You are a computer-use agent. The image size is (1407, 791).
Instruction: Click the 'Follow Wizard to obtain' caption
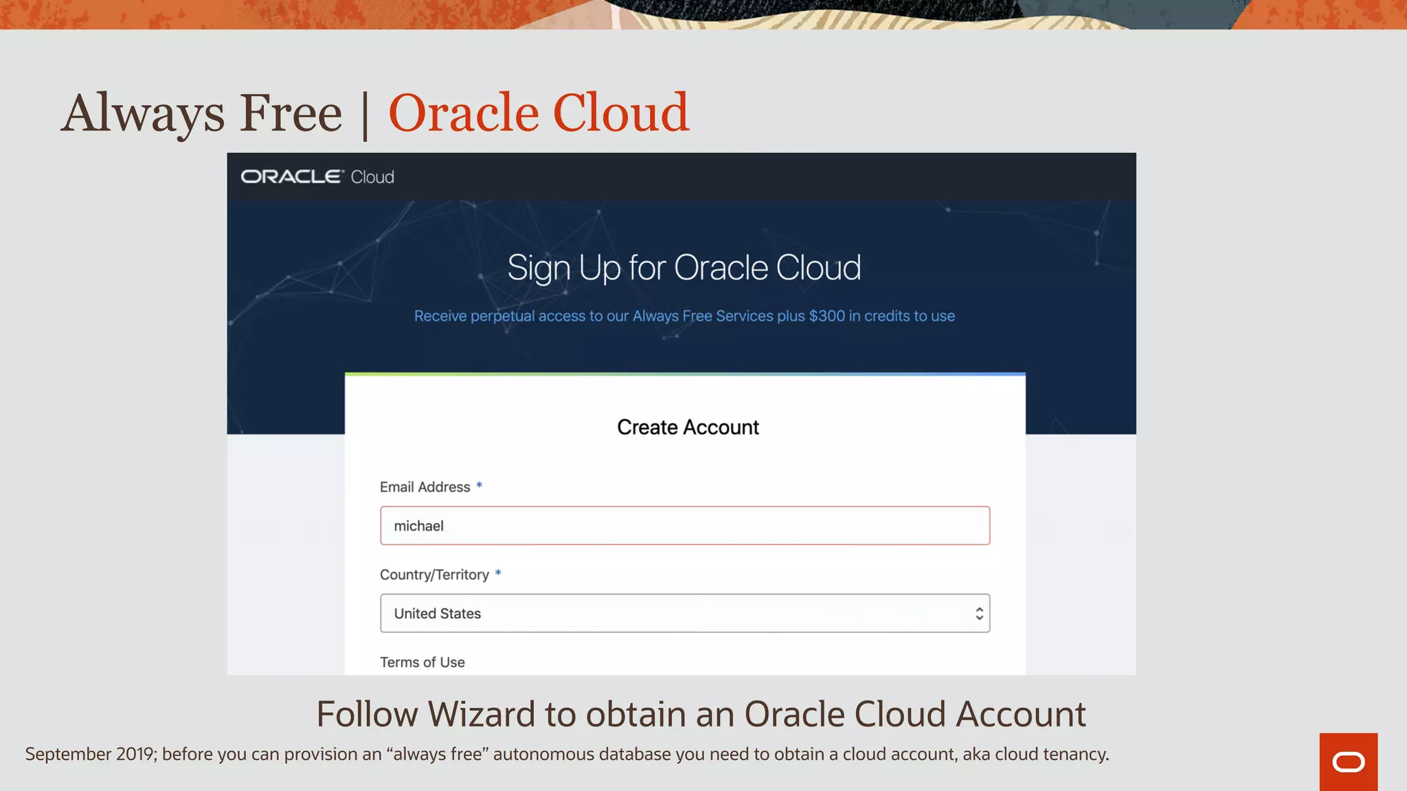701,714
